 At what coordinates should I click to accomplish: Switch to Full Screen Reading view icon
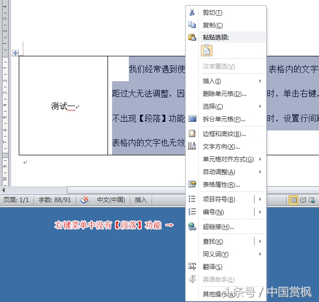(x=303, y=200)
